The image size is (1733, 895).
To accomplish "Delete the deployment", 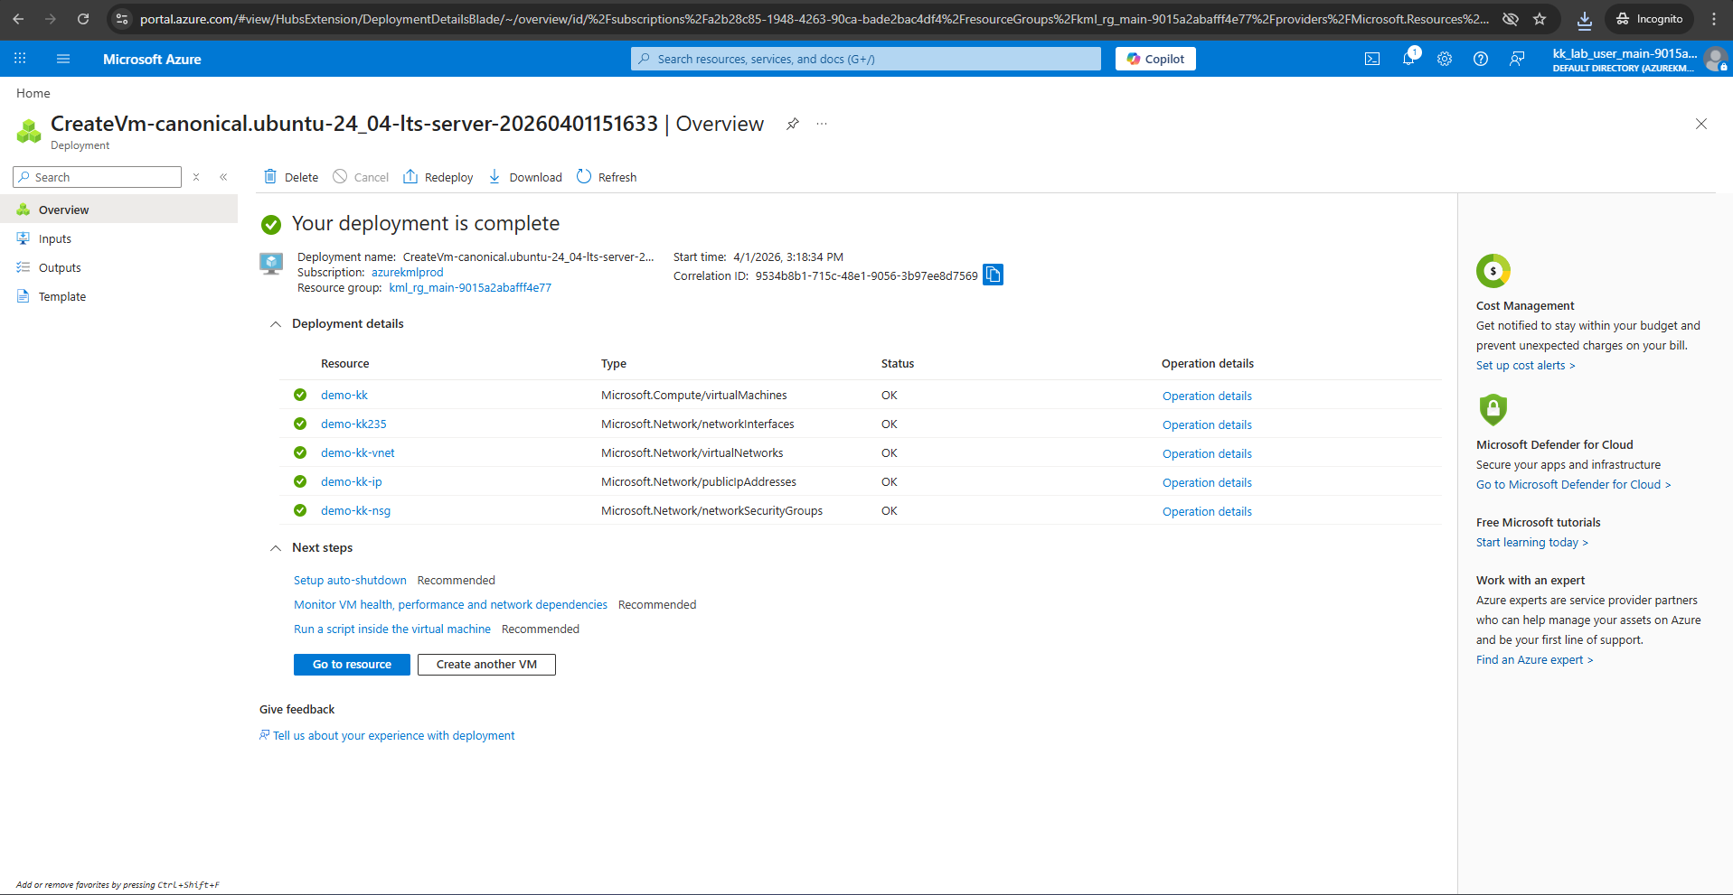I will point(290,177).
